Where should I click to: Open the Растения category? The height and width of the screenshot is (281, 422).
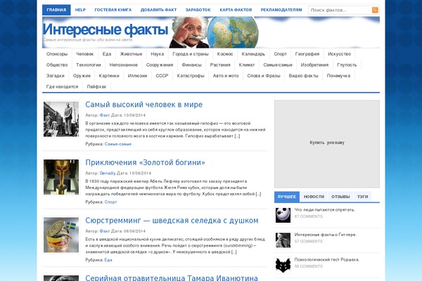pyautogui.click(x=220, y=65)
